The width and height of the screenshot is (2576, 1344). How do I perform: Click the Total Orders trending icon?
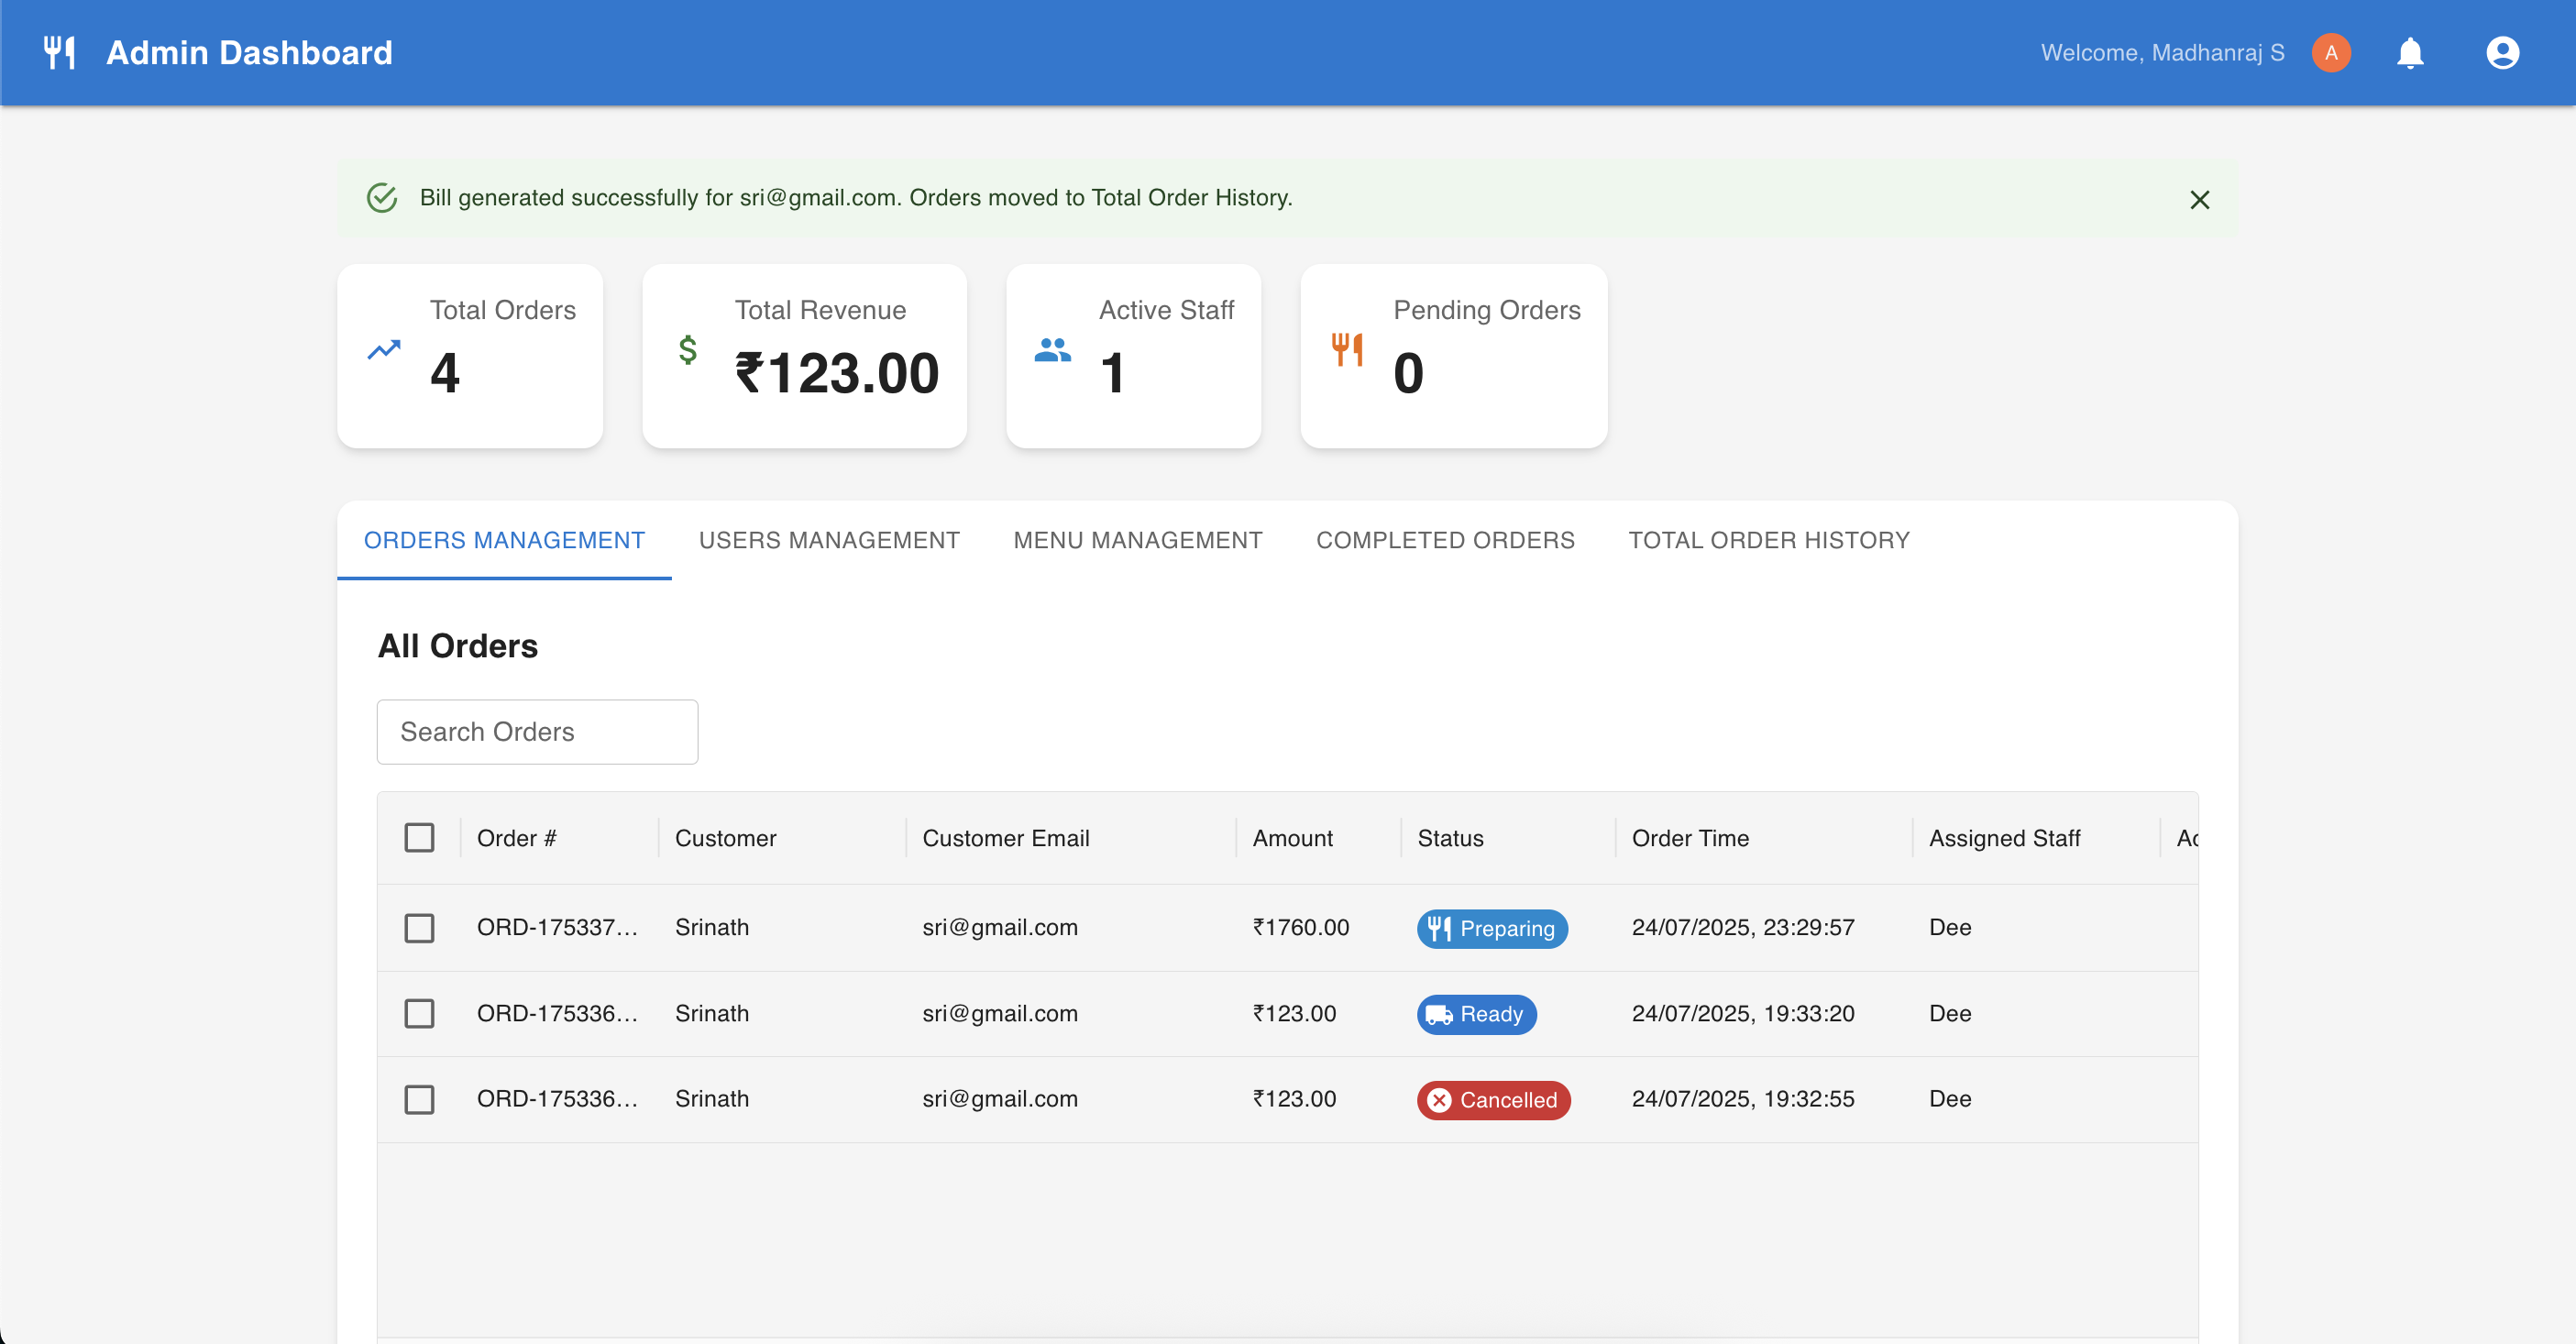(x=384, y=349)
